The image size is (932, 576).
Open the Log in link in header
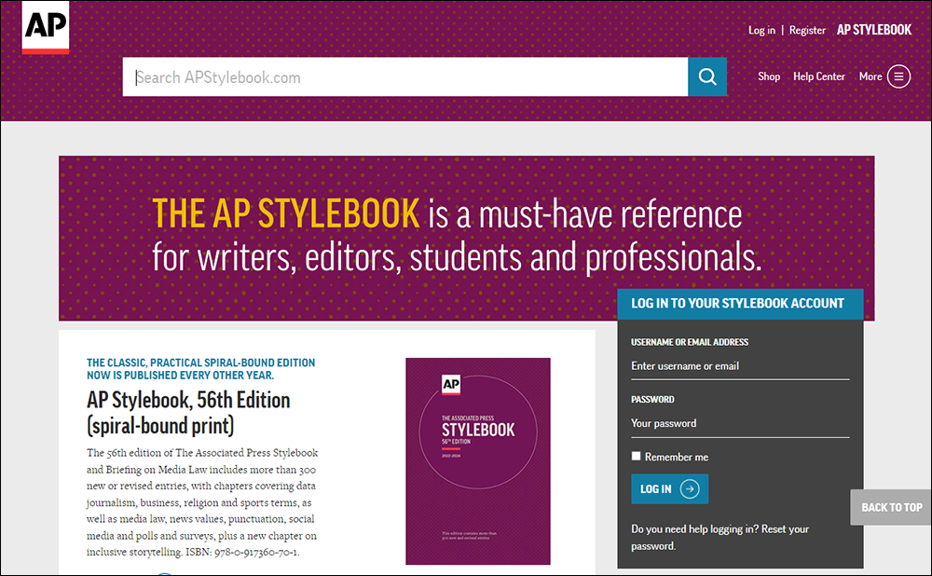coord(761,31)
